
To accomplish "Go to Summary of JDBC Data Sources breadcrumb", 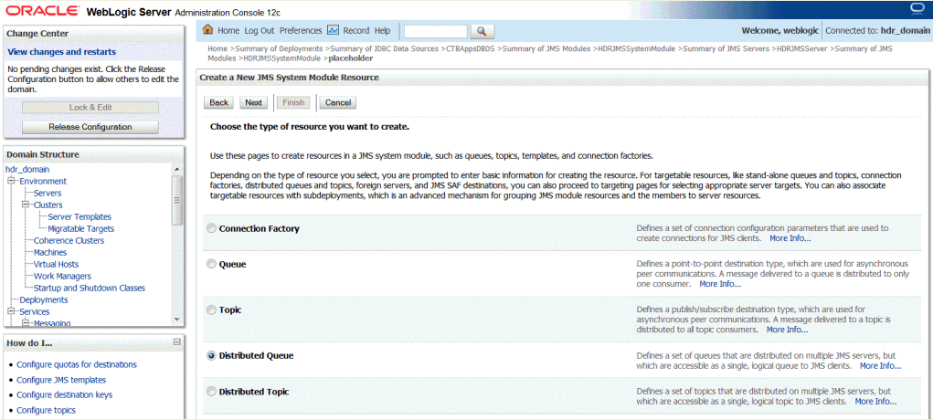I will tap(385, 48).
